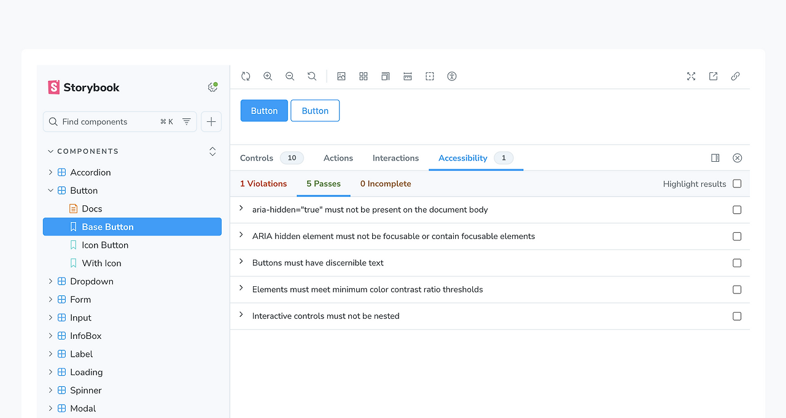786x418 pixels.
Task: Apply the grid to the preview
Action: (364, 76)
